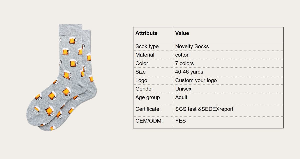Click the "Age group" attribute label
This screenshot has width=300, height=159.
[x=147, y=97]
